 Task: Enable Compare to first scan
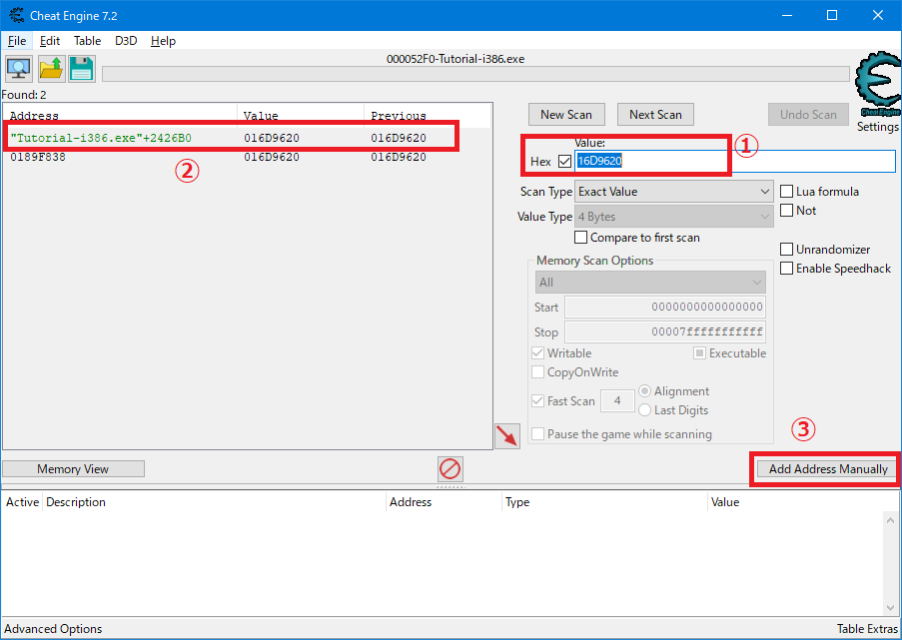pos(581,238)
